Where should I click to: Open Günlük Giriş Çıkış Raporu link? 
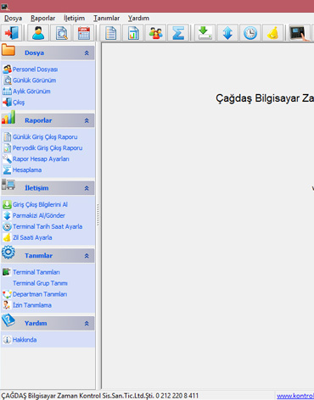[x=45, y=137]
